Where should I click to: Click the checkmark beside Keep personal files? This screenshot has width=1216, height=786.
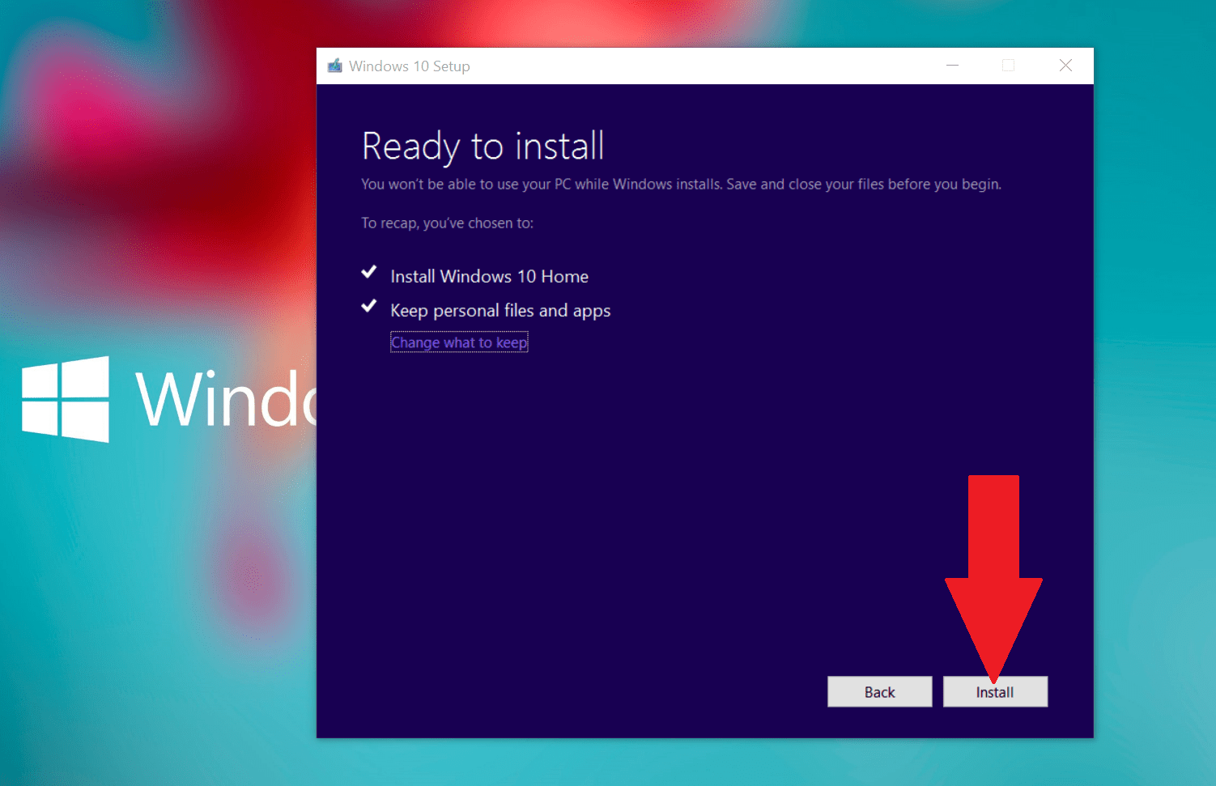(x=369, y=306)
